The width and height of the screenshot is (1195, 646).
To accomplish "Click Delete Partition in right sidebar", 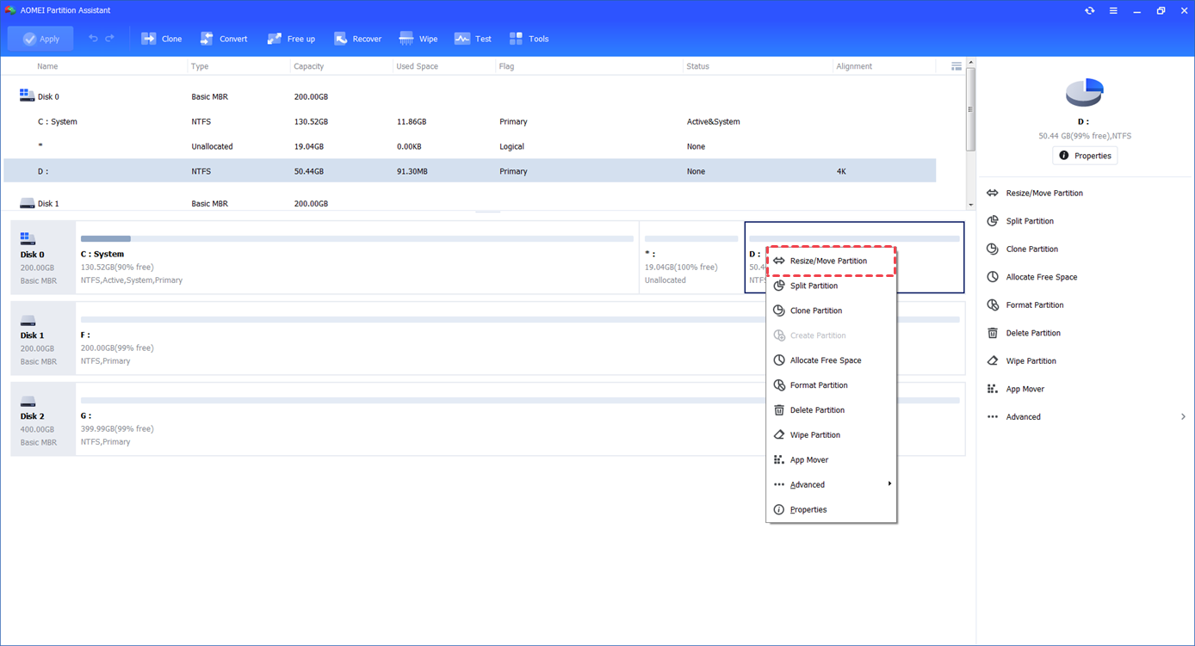I will tap(1032, 333).
